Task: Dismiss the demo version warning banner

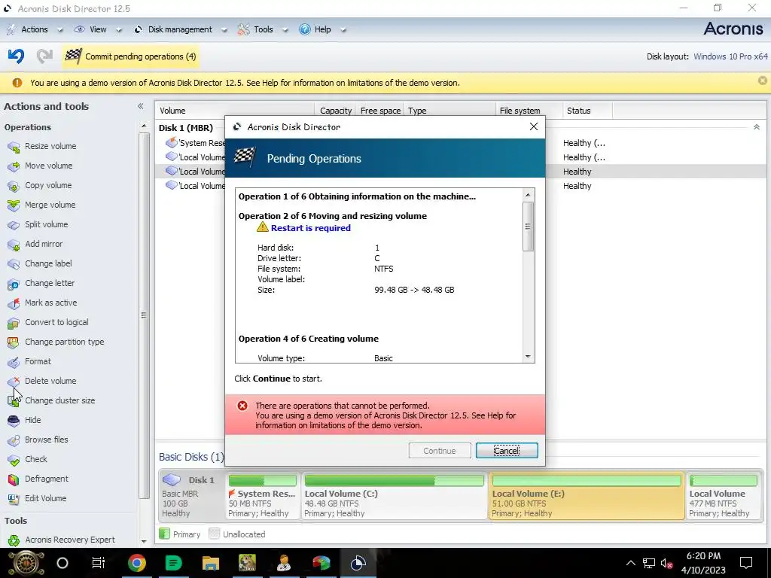Action: pyautogui.click(x=762, y=81)
